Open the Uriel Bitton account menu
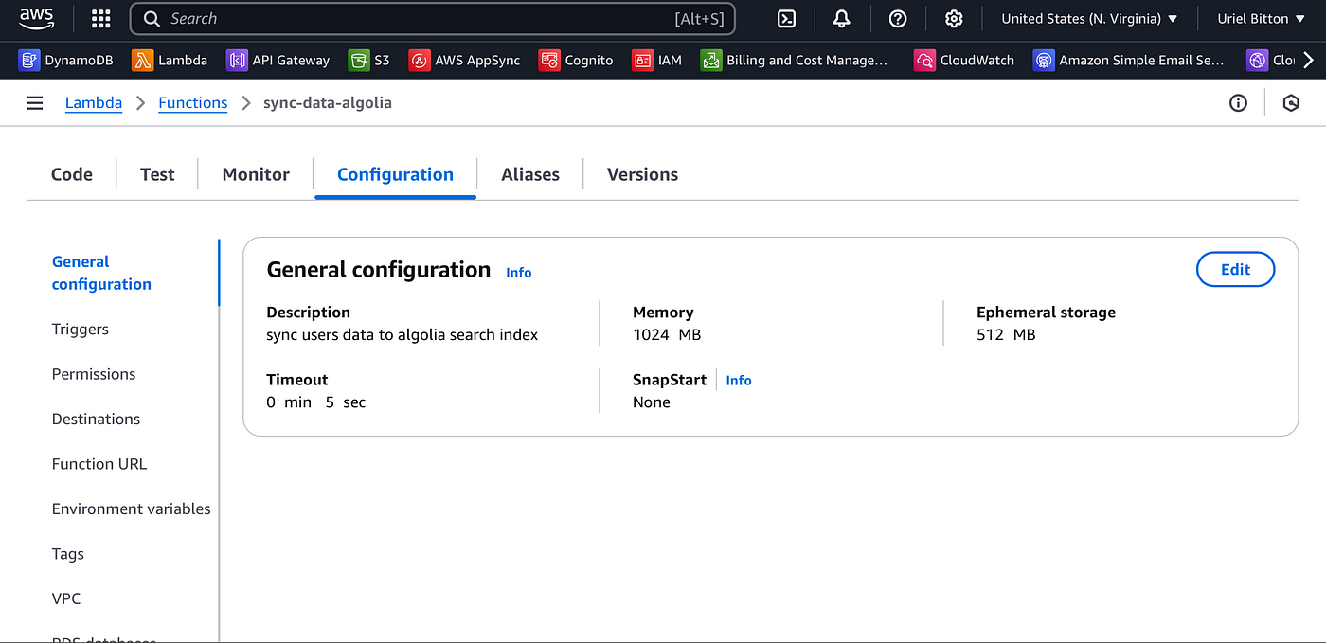Viewport: 1326px width, 643px height. pyautogui.click(x=1261, y=18)
